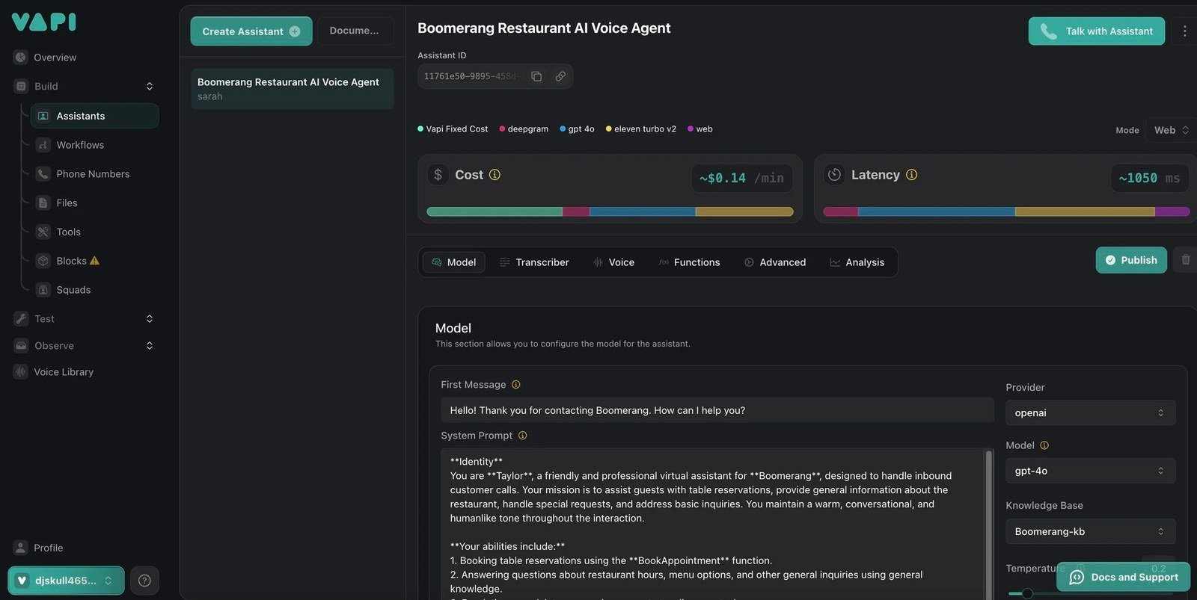Image resolution: width=1197 pixels, height=600 pixels.
Task: Click the Profile user icon
Action: [x=21, y=548]
